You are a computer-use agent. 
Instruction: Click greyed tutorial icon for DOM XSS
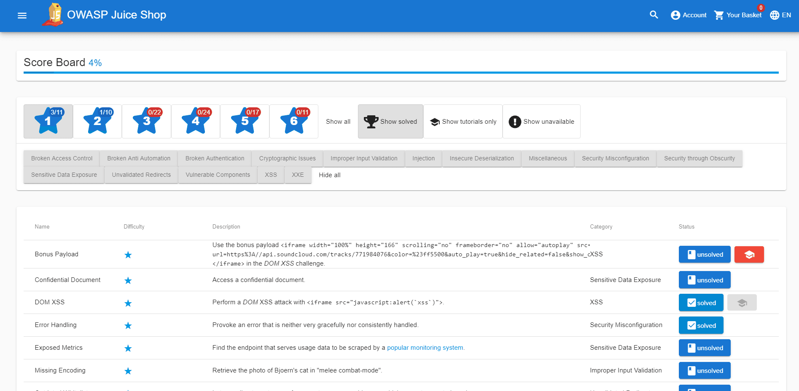pos(742,303)
